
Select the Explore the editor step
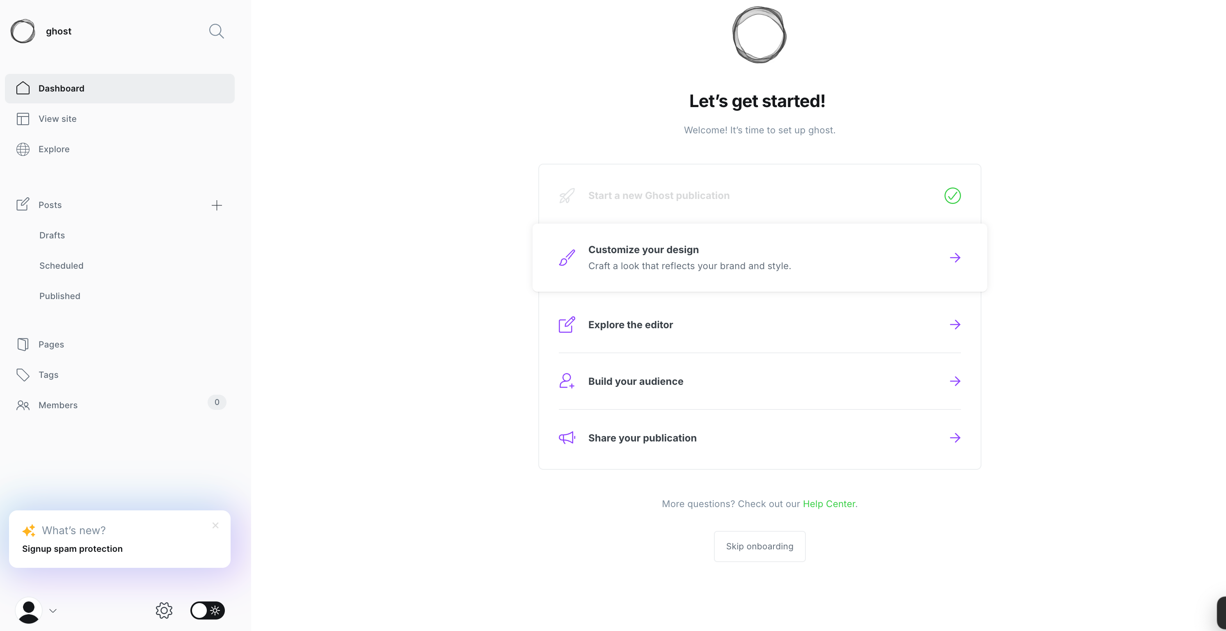630,325
